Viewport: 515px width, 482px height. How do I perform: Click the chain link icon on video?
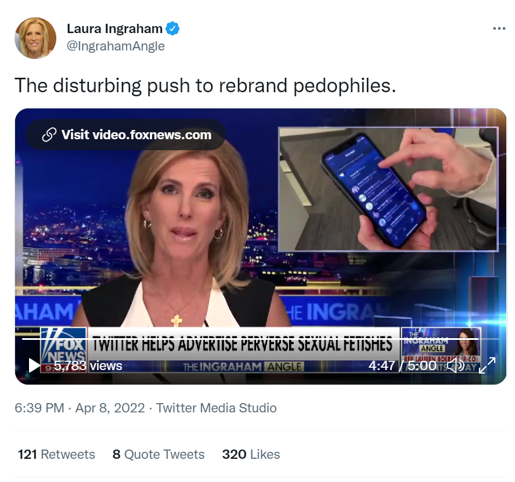click(x=49, y=135)
